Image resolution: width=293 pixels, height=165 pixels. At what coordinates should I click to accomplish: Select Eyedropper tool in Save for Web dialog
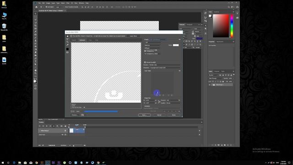tap(67, 45)
